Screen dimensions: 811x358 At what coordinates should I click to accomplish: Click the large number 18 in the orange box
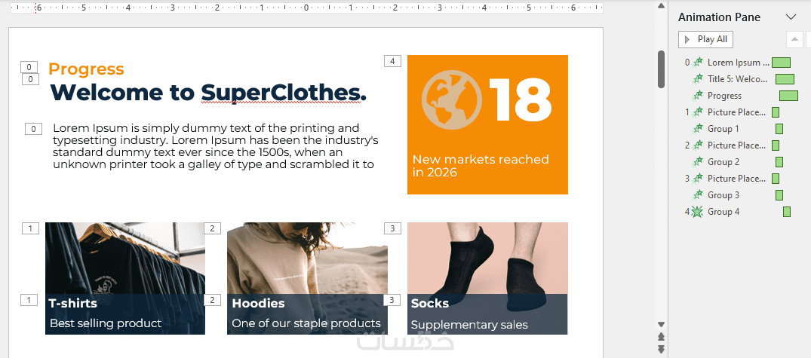click(521, 99)
